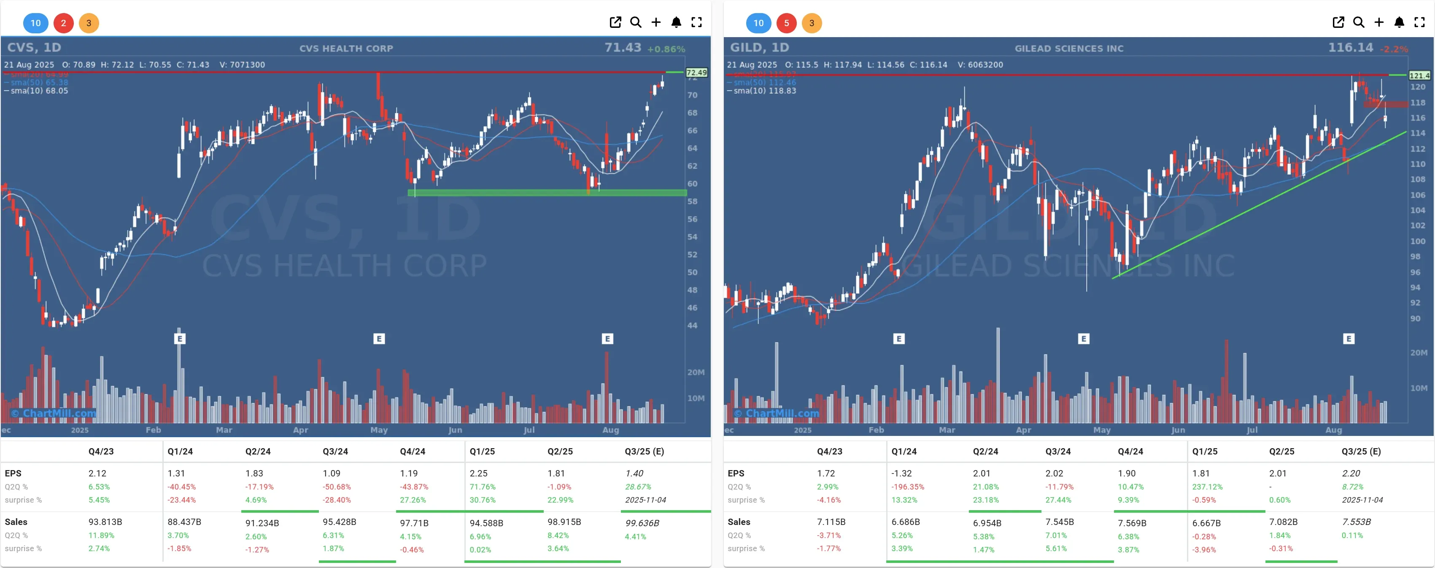The height and width of the screenshot is (568, 1435).
Task: Click GILD Q1/25 EPS Q2Q 237.12%
Action: (1207, 487)
